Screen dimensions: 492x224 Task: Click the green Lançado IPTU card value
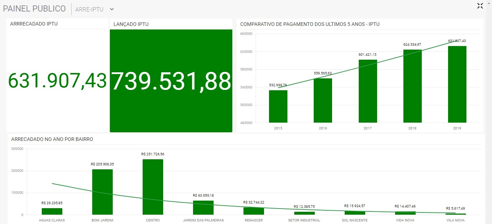point(171,81)
